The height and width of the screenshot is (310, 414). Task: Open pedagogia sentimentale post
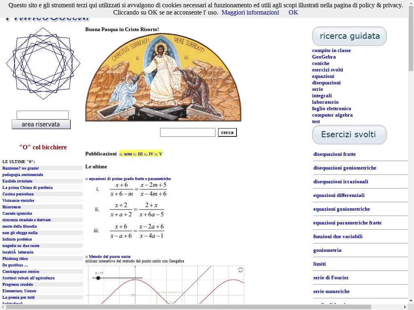point(23,174)
